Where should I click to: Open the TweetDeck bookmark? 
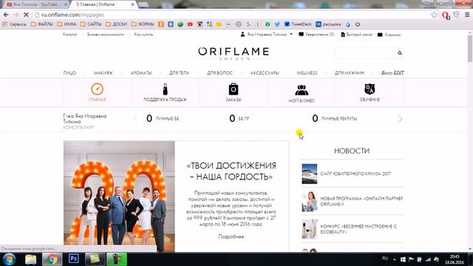[298, 24]
